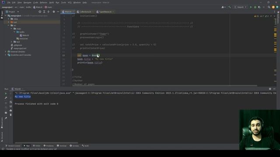The height and width of the screenshot is (157, 280).
Task: Clear console with the trash icon
Action: [10, 115]
